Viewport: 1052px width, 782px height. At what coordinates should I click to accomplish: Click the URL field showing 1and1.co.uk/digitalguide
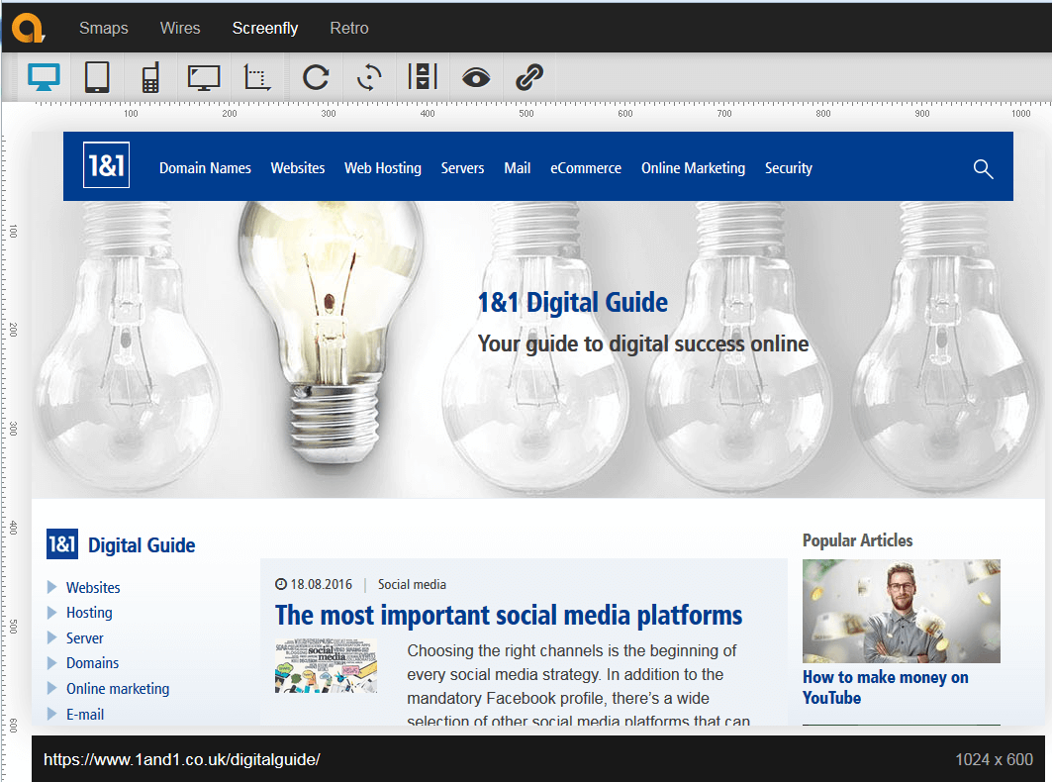(182, 759)
